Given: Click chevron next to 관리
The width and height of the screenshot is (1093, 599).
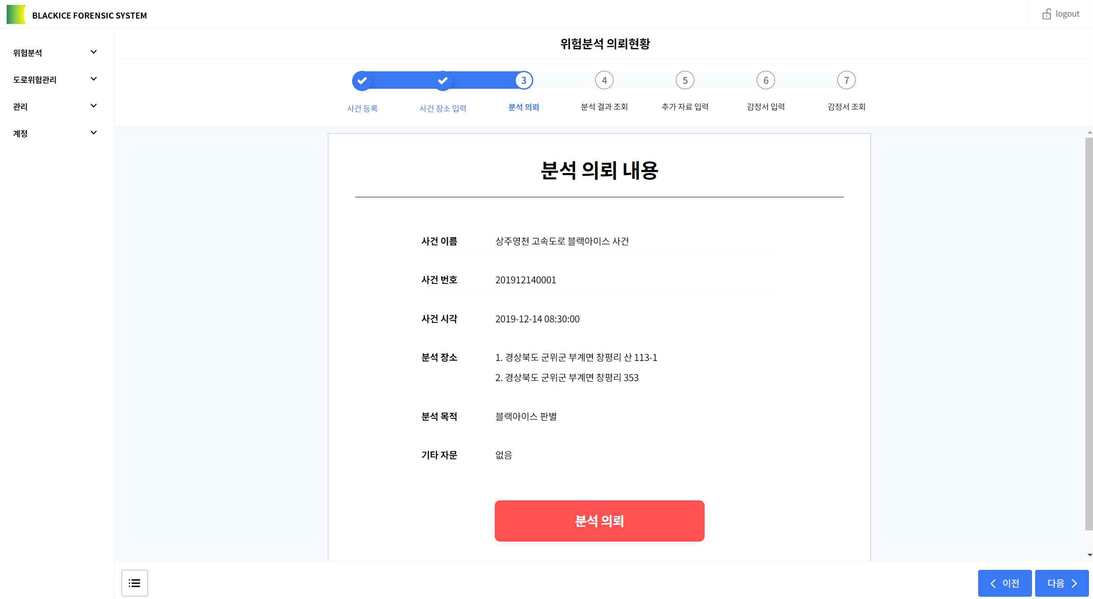Looking at the screenshot, I should (94, 106).
